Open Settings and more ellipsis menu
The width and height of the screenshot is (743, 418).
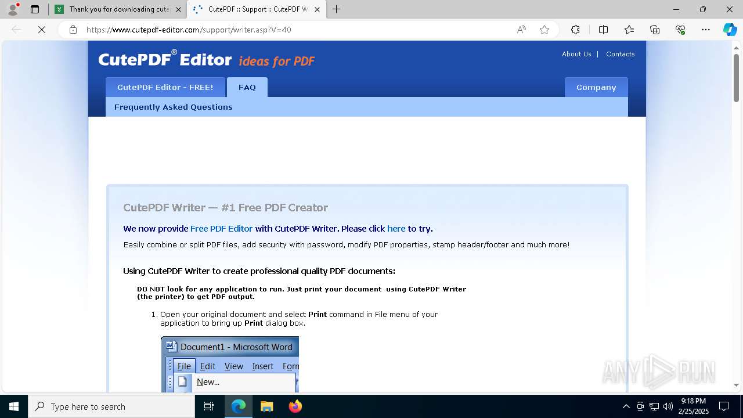[x=706, y=30]
